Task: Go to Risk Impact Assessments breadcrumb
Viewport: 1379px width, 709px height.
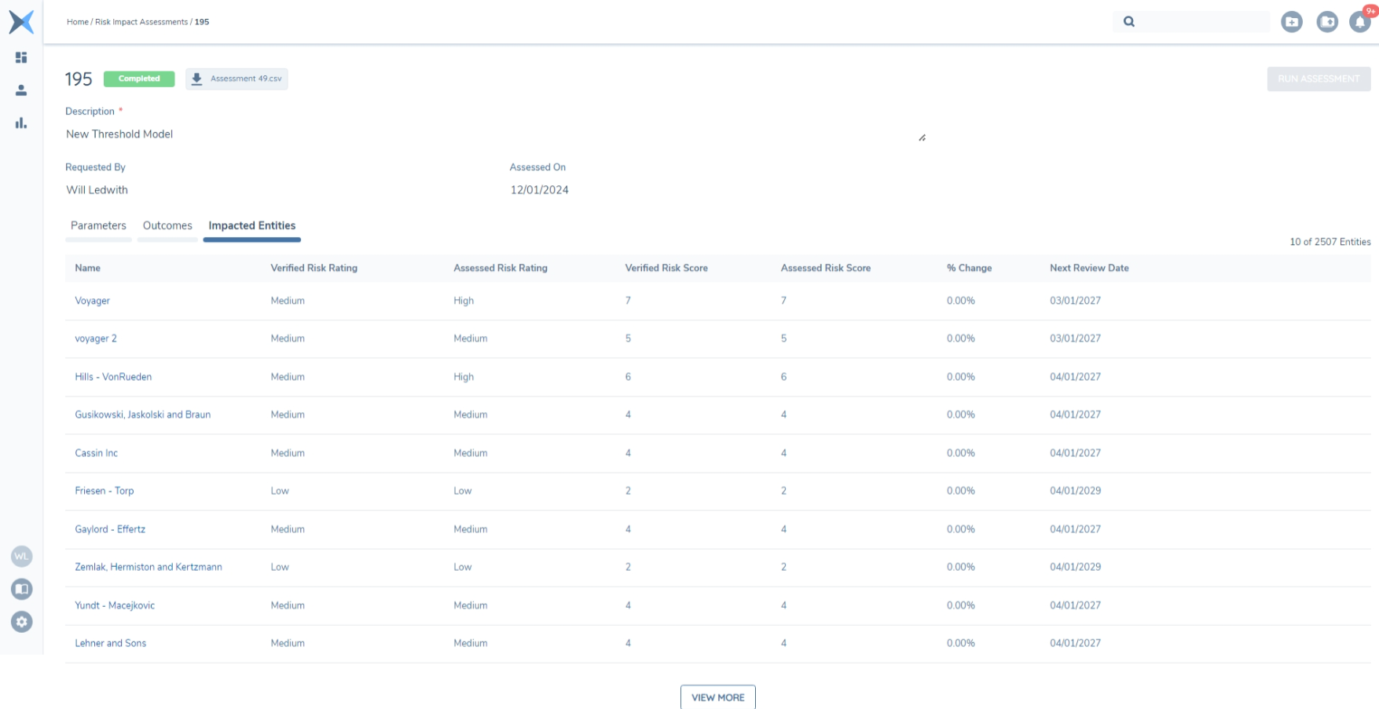Action: click(x=141, y=22)
